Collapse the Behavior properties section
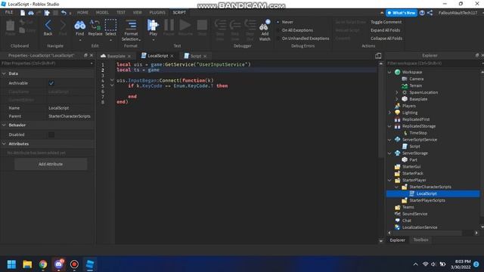 (x=4, y=125)
